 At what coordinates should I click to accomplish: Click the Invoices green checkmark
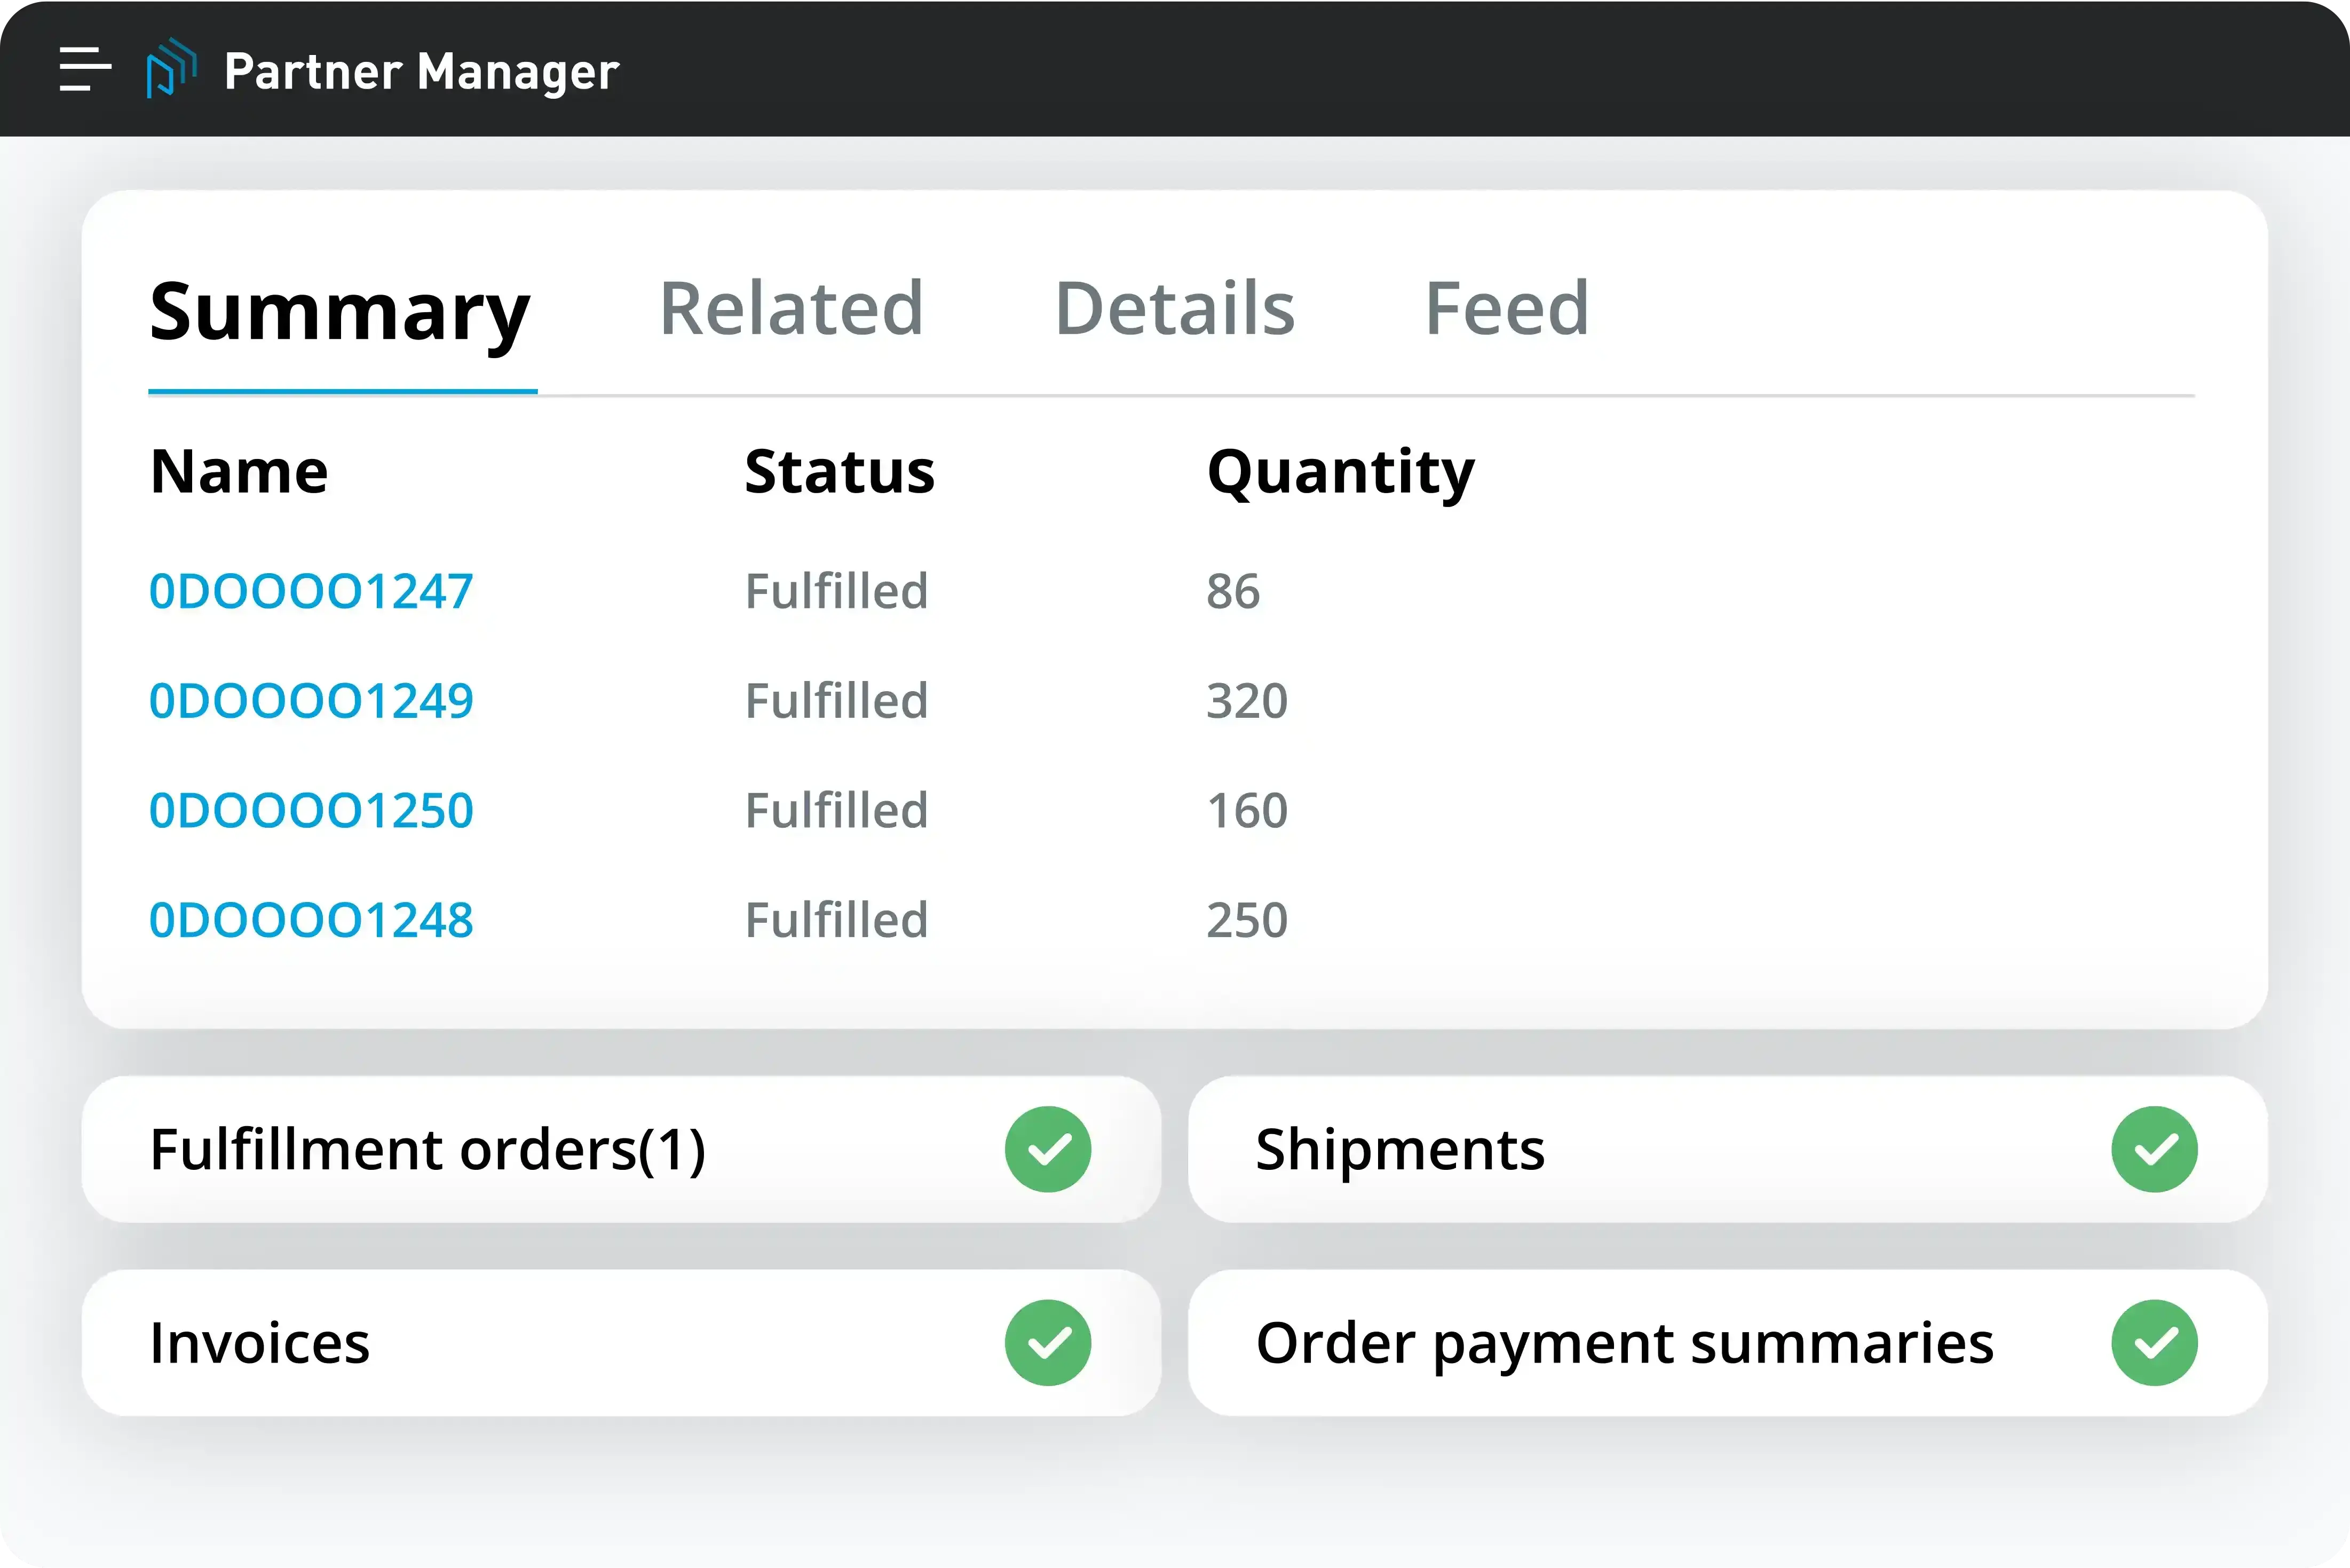[x=1047, y=1342]
